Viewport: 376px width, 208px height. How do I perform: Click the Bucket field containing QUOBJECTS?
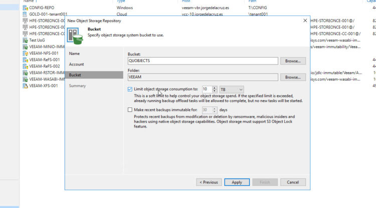203,60
